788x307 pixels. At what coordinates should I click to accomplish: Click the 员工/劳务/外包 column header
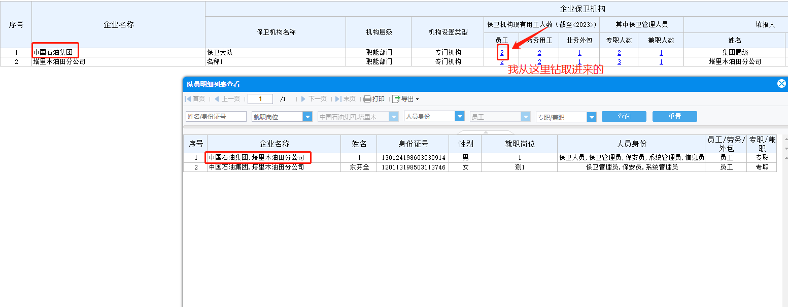[726, 144]
